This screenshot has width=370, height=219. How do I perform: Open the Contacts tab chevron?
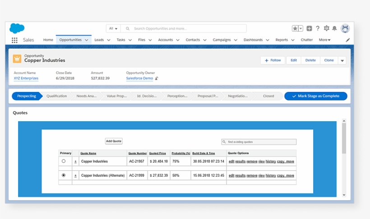pos(205,40)
